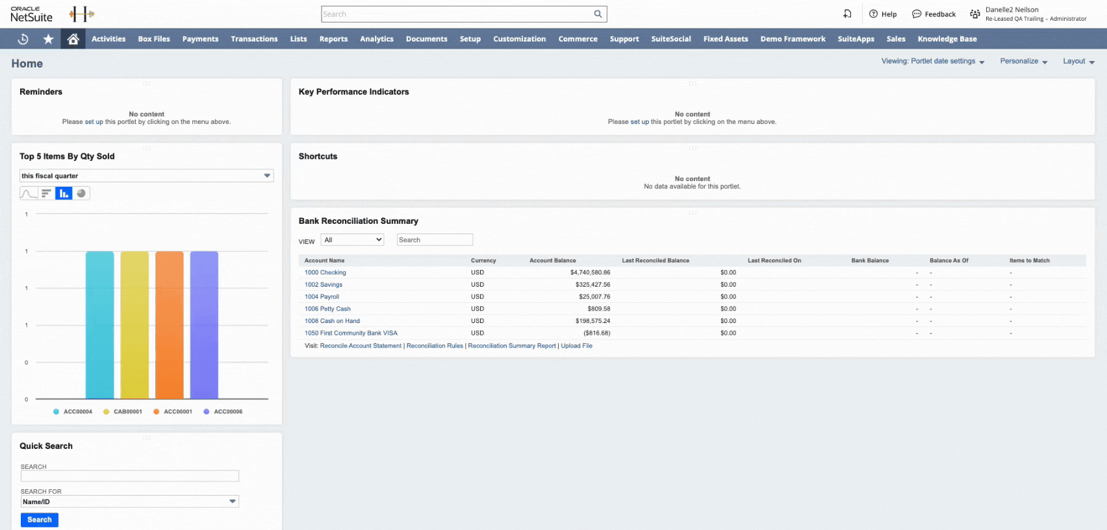Expand the Personalize menu

click(1024, 61)
